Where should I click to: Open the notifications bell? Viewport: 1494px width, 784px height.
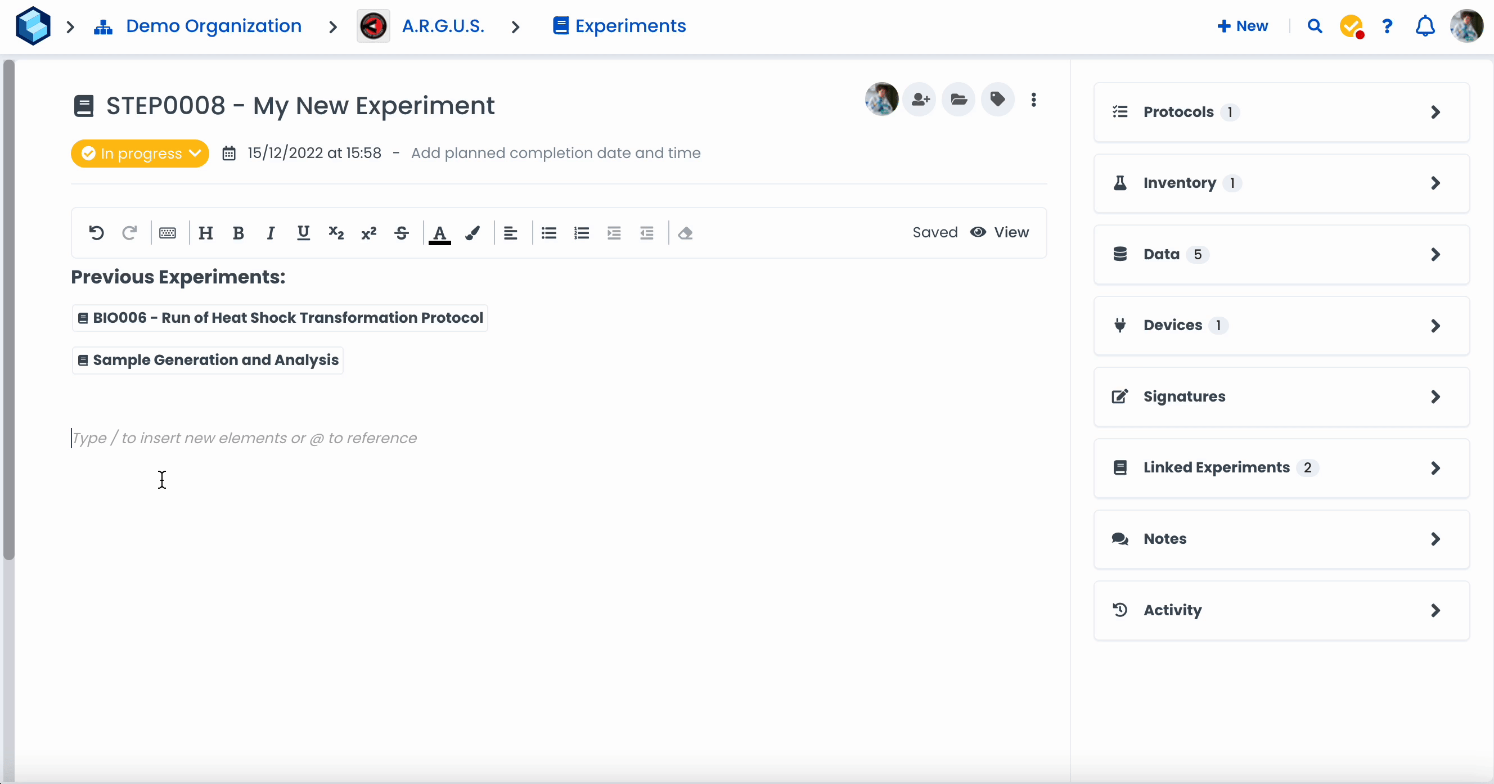[1425, 26]
